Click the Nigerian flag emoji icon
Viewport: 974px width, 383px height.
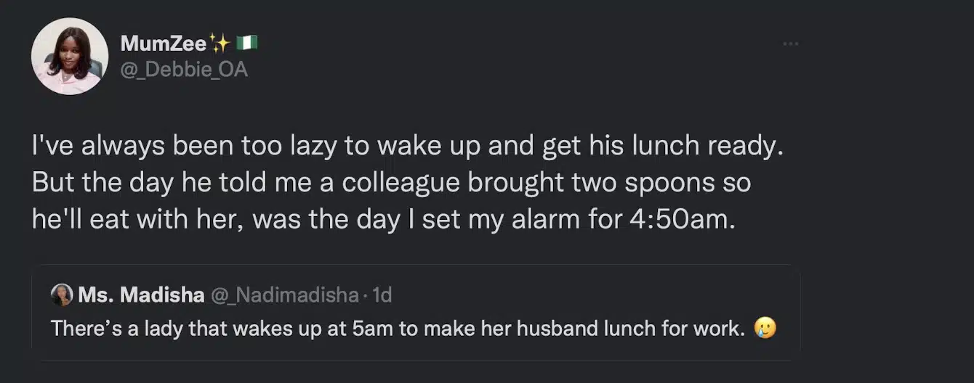[x=246, y=44]
